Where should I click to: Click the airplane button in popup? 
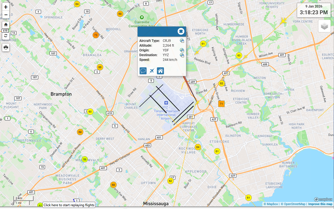(152, 71)
